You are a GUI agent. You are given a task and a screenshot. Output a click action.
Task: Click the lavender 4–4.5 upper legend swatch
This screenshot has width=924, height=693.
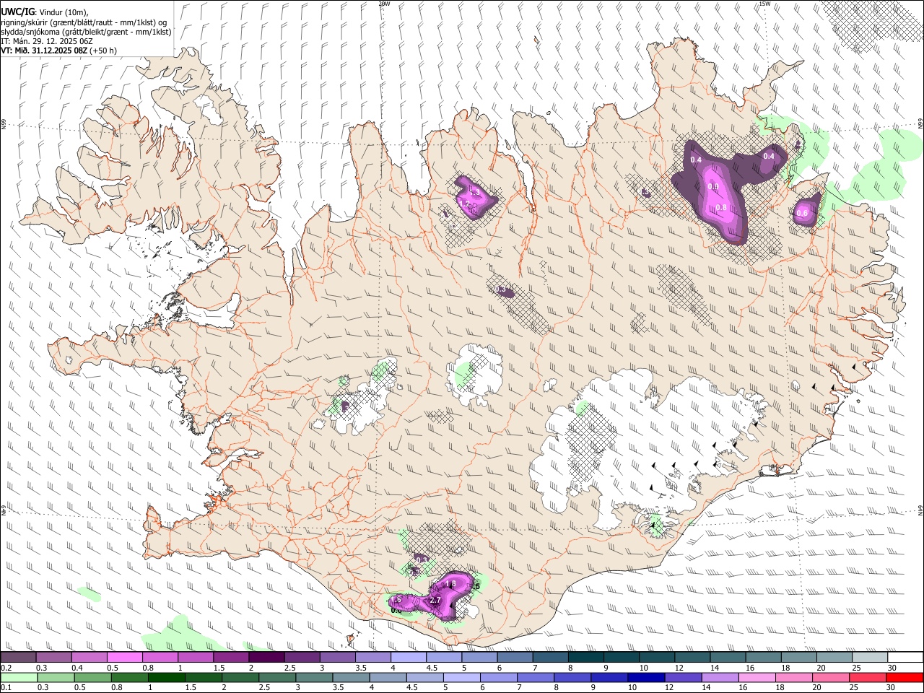409,657
